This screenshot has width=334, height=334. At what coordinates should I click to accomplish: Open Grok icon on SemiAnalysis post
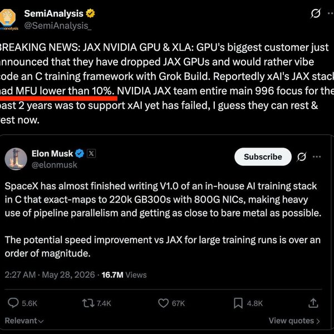coord(316,13)
